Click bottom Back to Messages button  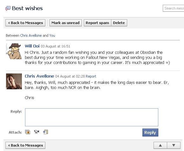25,145
